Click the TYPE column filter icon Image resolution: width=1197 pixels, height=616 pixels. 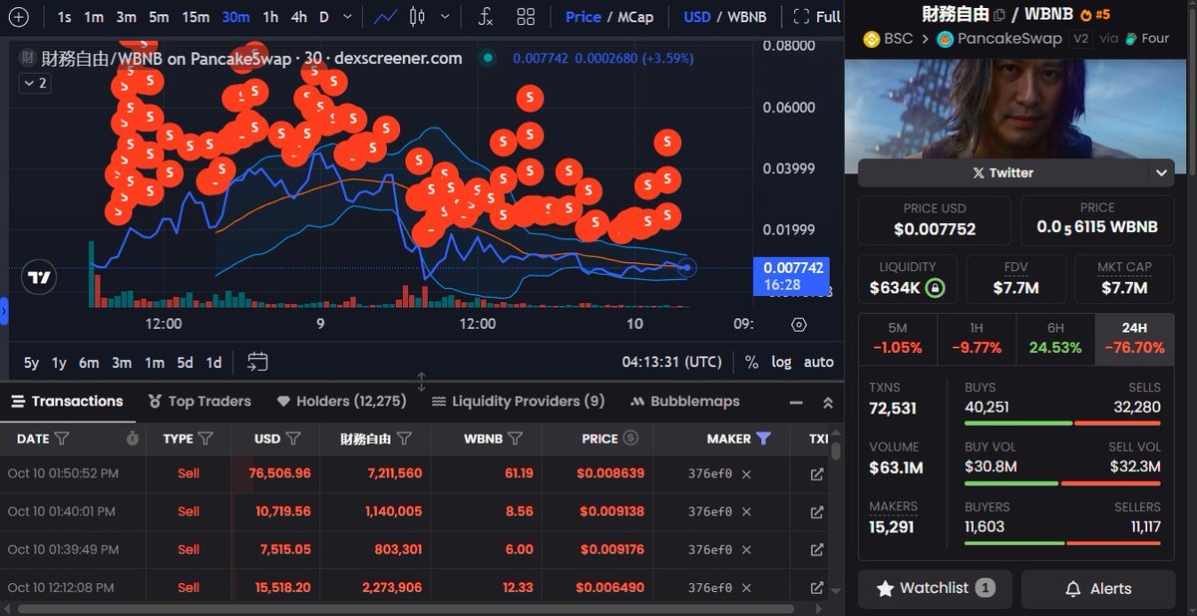click(206, 438)
